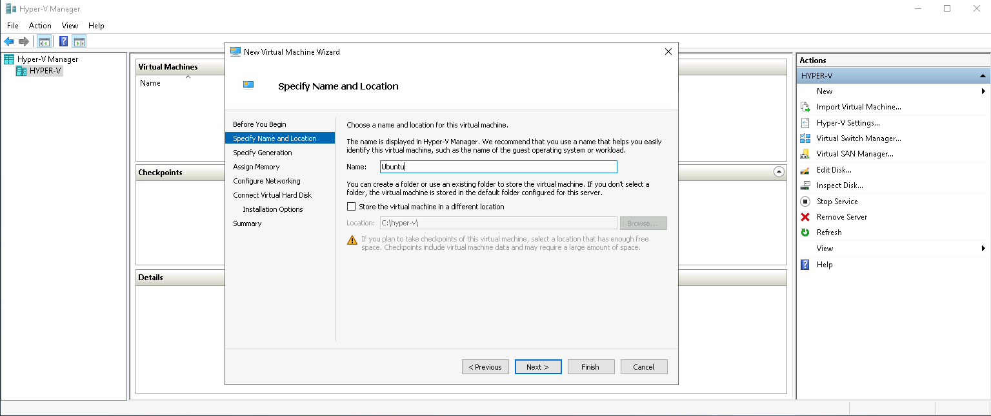Click the Cancel button in wizard

643,367
